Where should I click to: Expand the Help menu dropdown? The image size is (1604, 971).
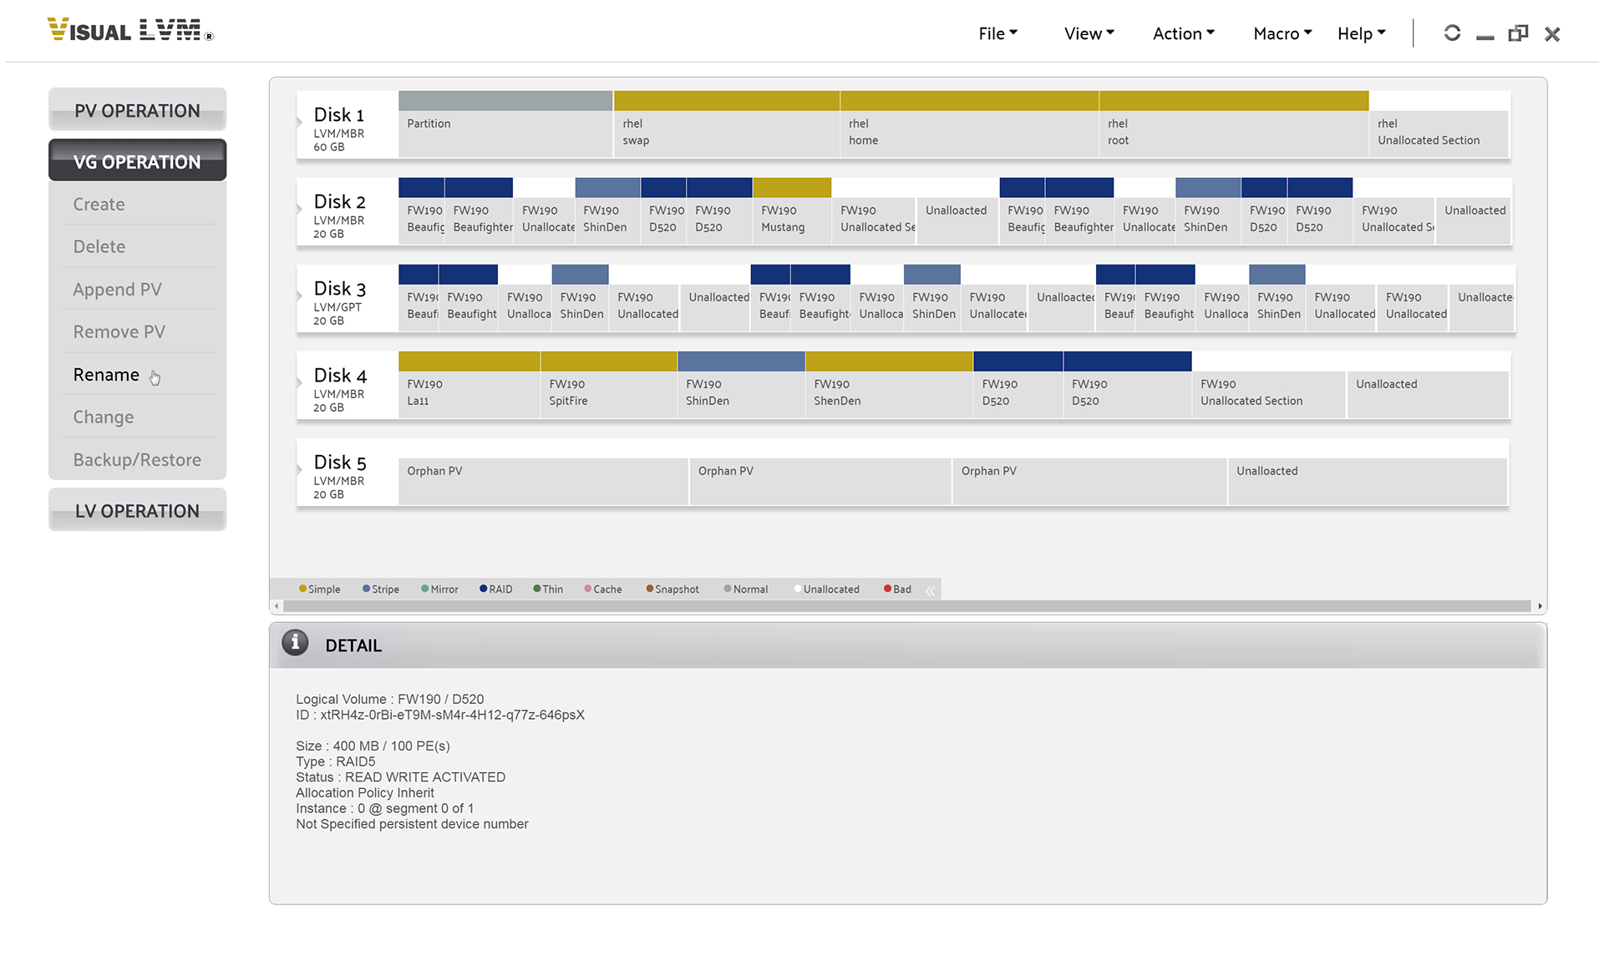[x=1361, y=32]
